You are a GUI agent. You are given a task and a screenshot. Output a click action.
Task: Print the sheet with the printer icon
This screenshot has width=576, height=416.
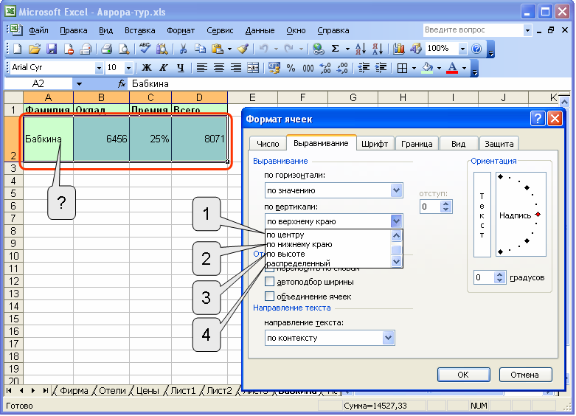click(x=106, y=49)
